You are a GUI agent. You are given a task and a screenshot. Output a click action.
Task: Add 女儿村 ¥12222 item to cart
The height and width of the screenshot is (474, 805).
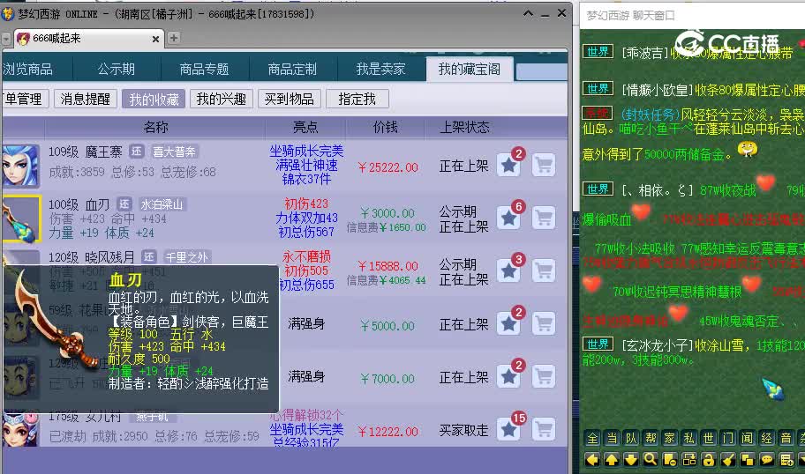click(544, 429)
